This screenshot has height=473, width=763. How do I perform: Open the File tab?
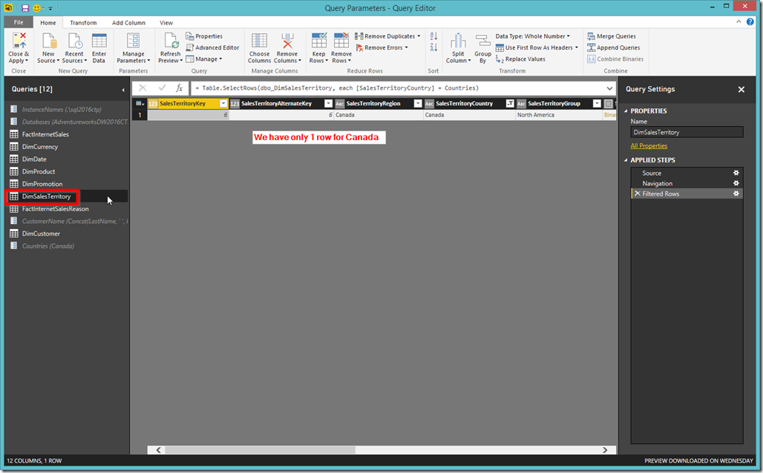point(19,22)
